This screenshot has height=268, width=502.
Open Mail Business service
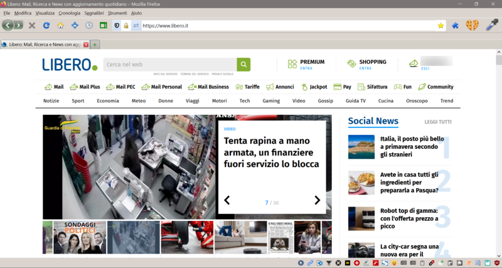pyautogui.click(x=208, y=87)
